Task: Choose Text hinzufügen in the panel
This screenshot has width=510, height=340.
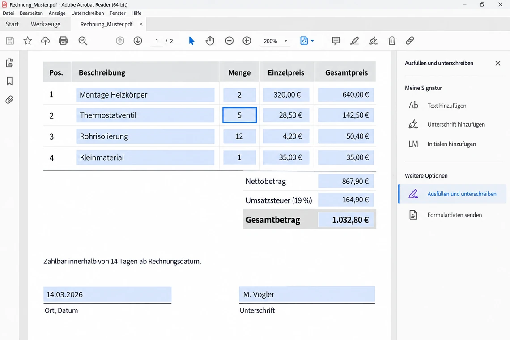Action: click(447, 106)
